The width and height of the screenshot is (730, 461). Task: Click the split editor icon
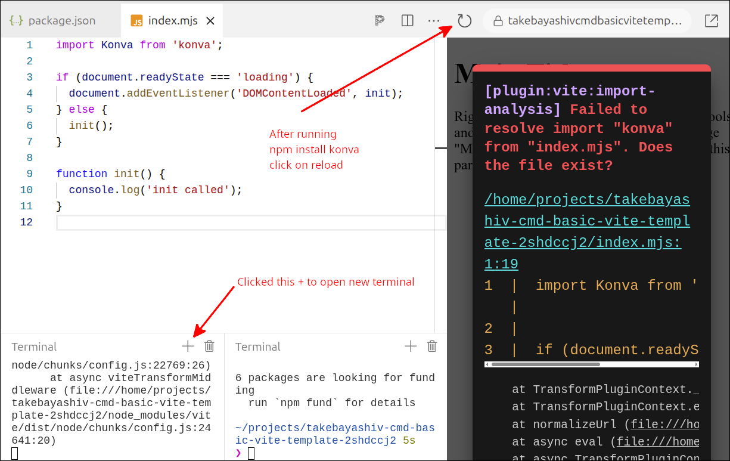pyautogui.click(x=408, y=21)
